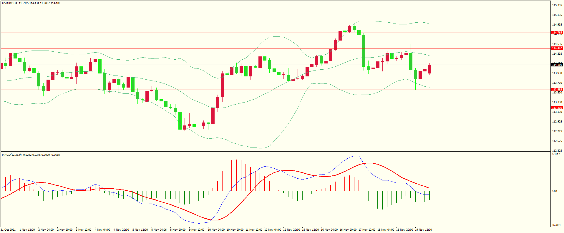Viewport: 564px width, 233px height.
Task: Click the 12 Nov 04:00 time label
Action: [x=273, y=230]
